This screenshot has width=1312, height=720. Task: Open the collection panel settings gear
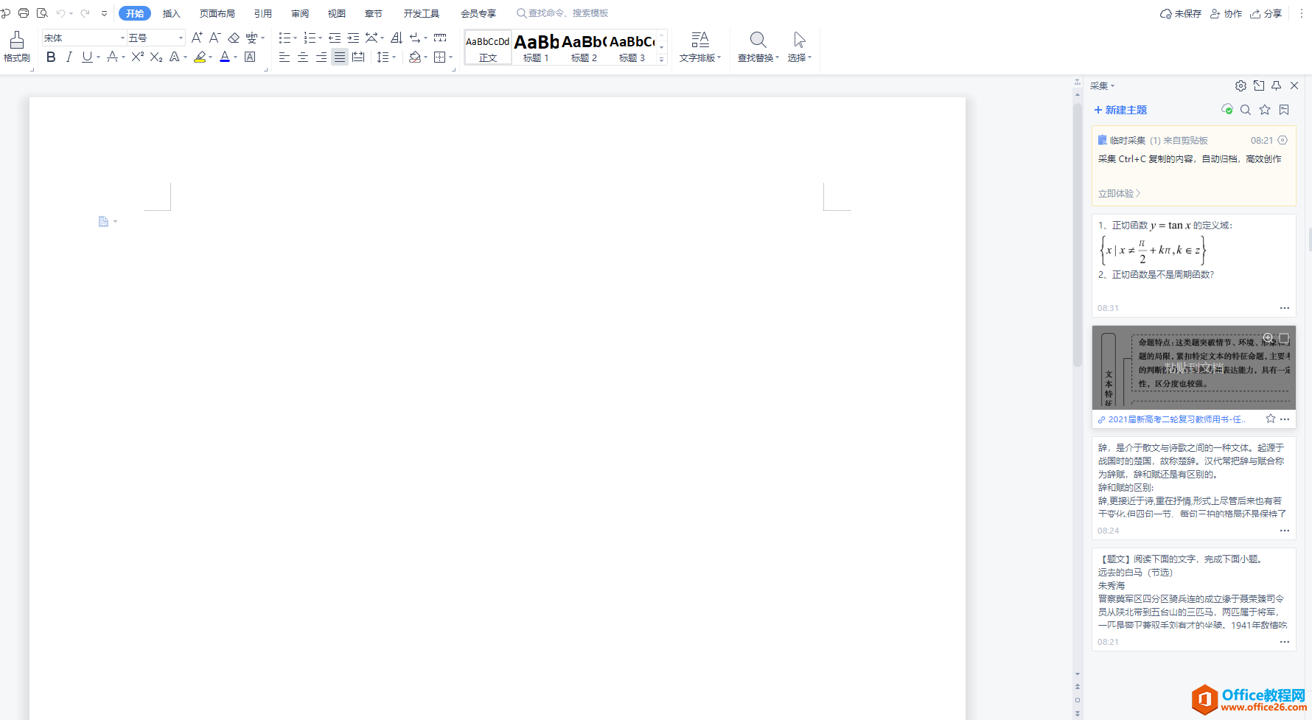point(1241,85)
